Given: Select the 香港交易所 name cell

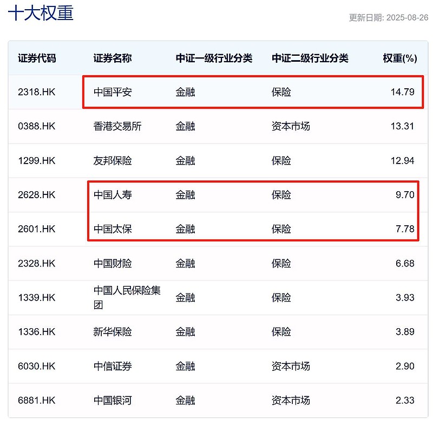Looking at the screenshot, I should point(117,126).
